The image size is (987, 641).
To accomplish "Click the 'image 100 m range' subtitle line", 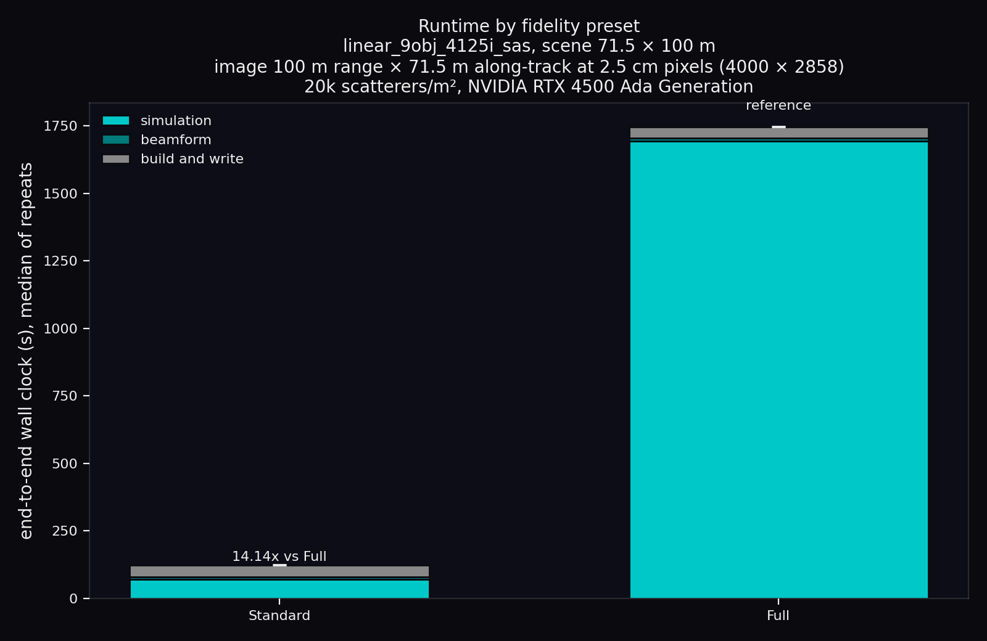I will [x=529, y=67].
